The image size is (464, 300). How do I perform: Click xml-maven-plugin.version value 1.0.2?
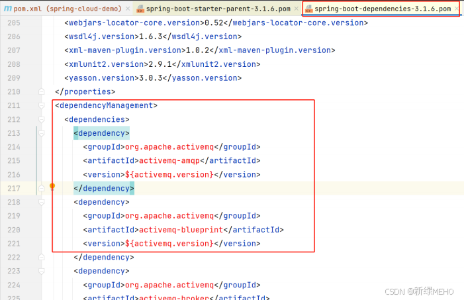click(x=197, y=50)
